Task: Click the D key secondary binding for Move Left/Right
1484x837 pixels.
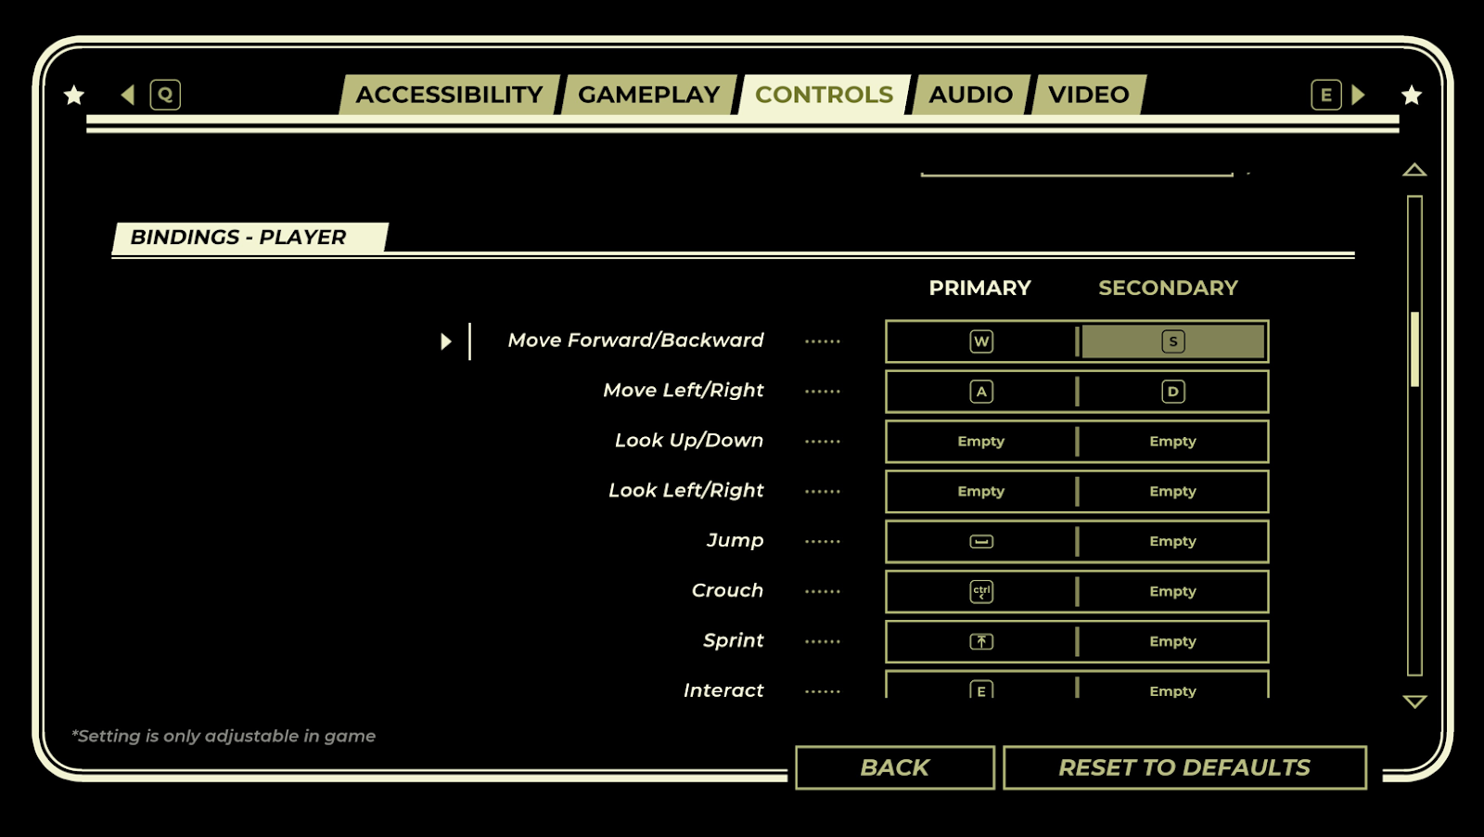Action: [x=1172, y=392]
